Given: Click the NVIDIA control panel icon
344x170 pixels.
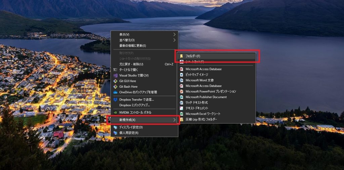Looking at the screenshot, I should tap(115, 113).
